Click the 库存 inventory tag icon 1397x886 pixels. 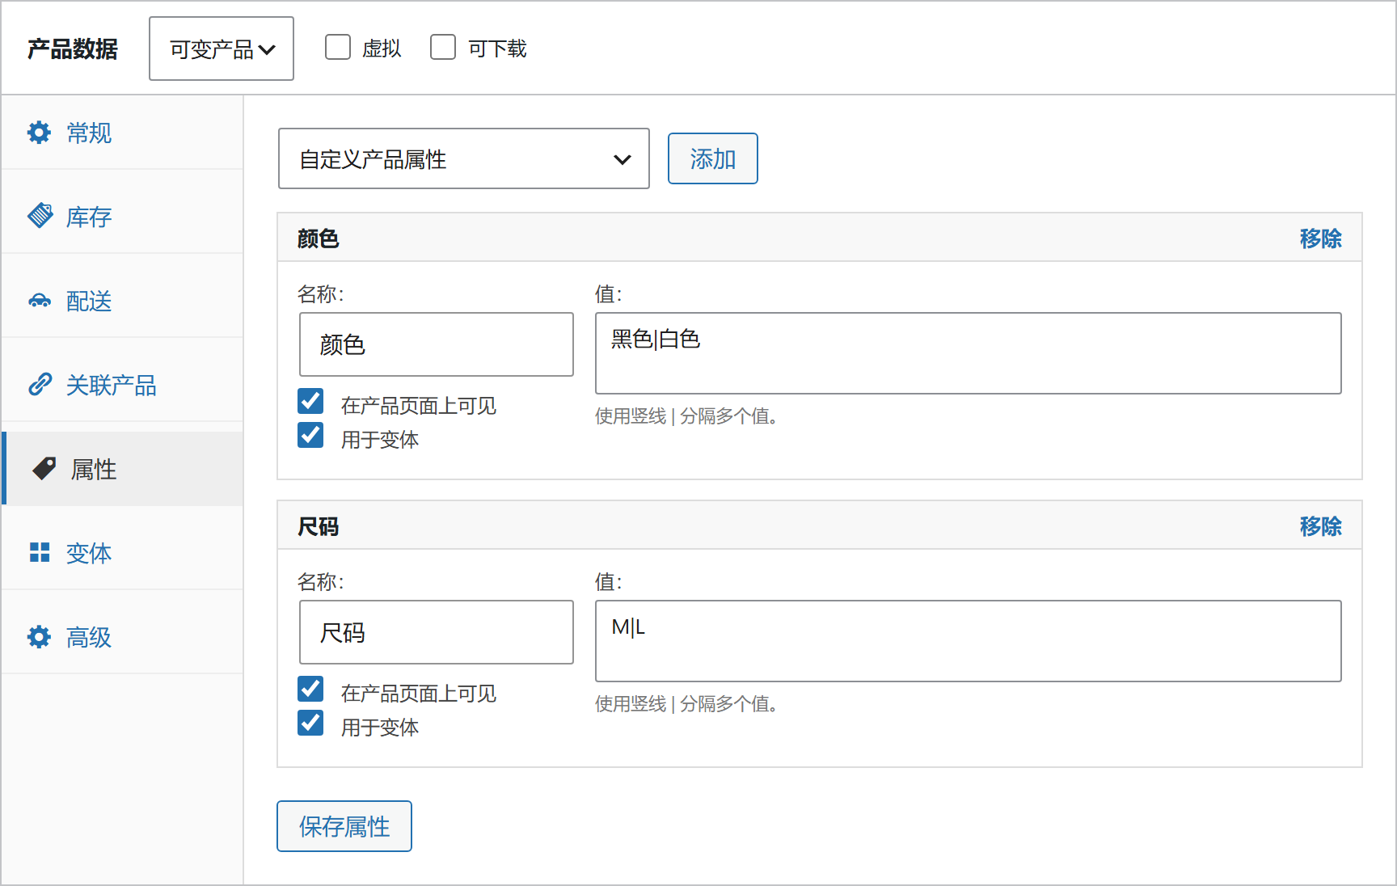[x=40, y=216]
